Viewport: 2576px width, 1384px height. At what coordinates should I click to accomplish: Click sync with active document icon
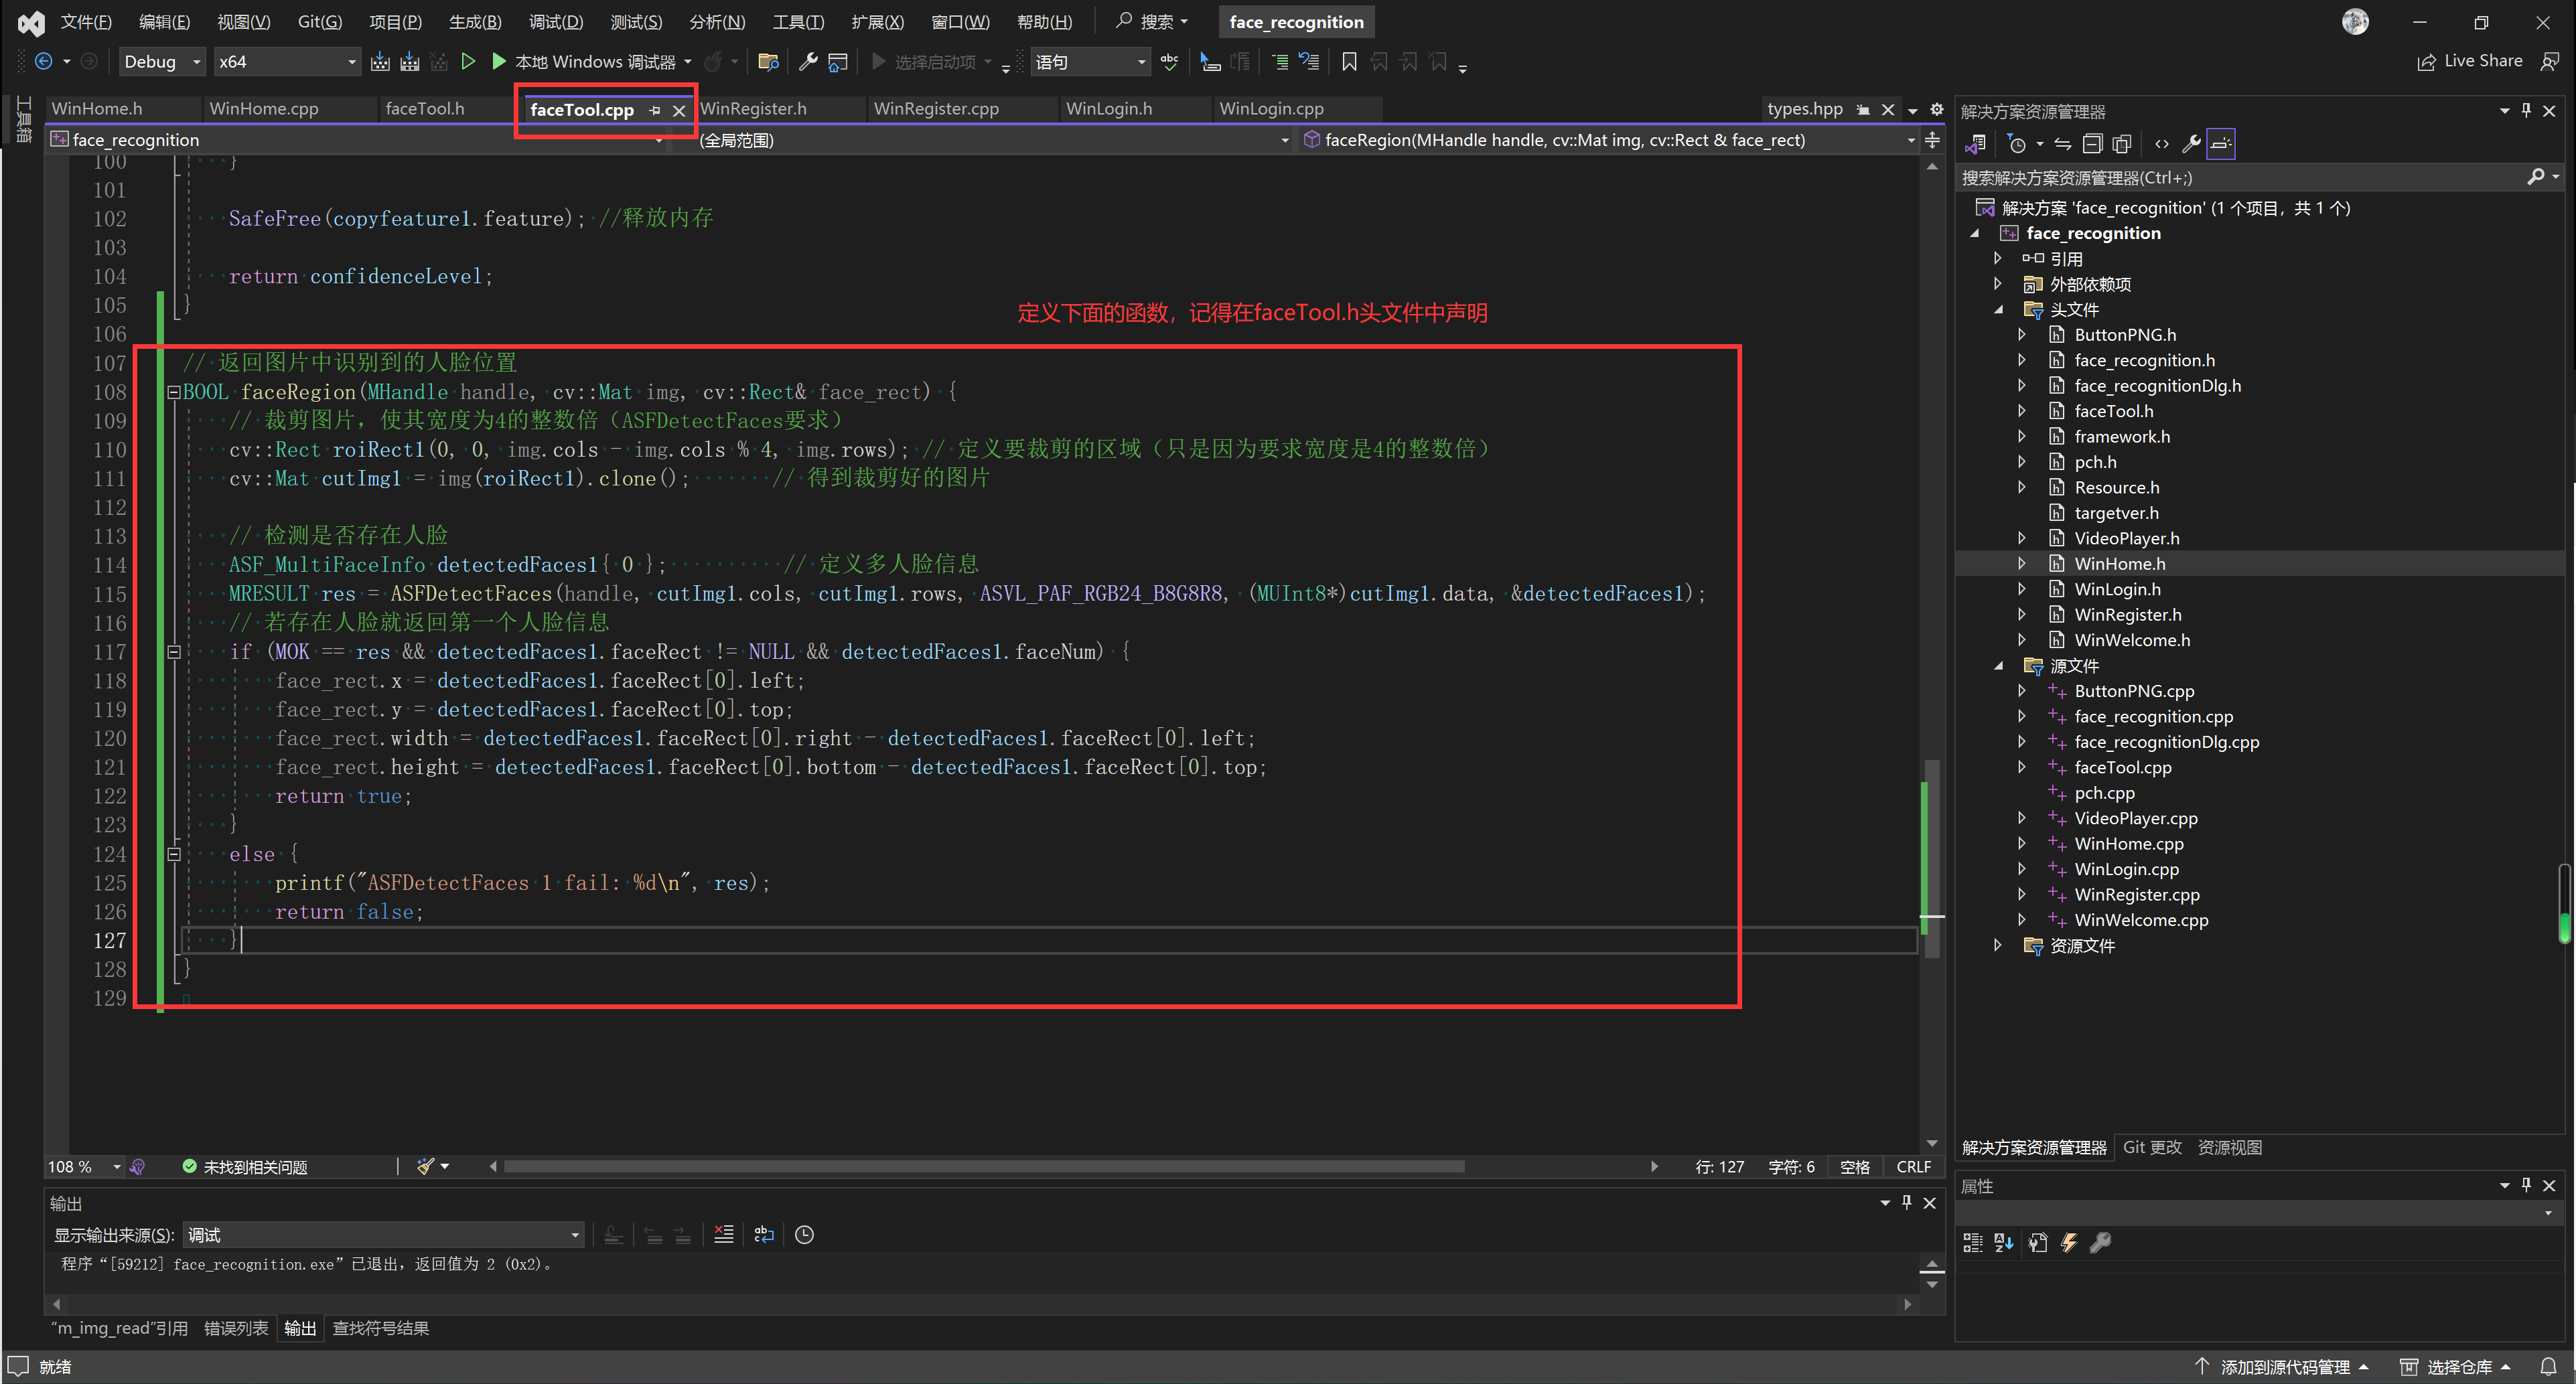(2062, 144)
